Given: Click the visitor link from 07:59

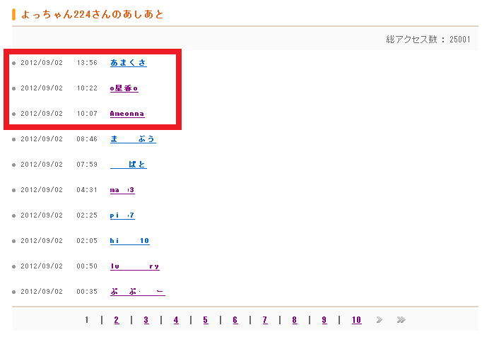Looking at the screenshot, I should coord(129,165).
